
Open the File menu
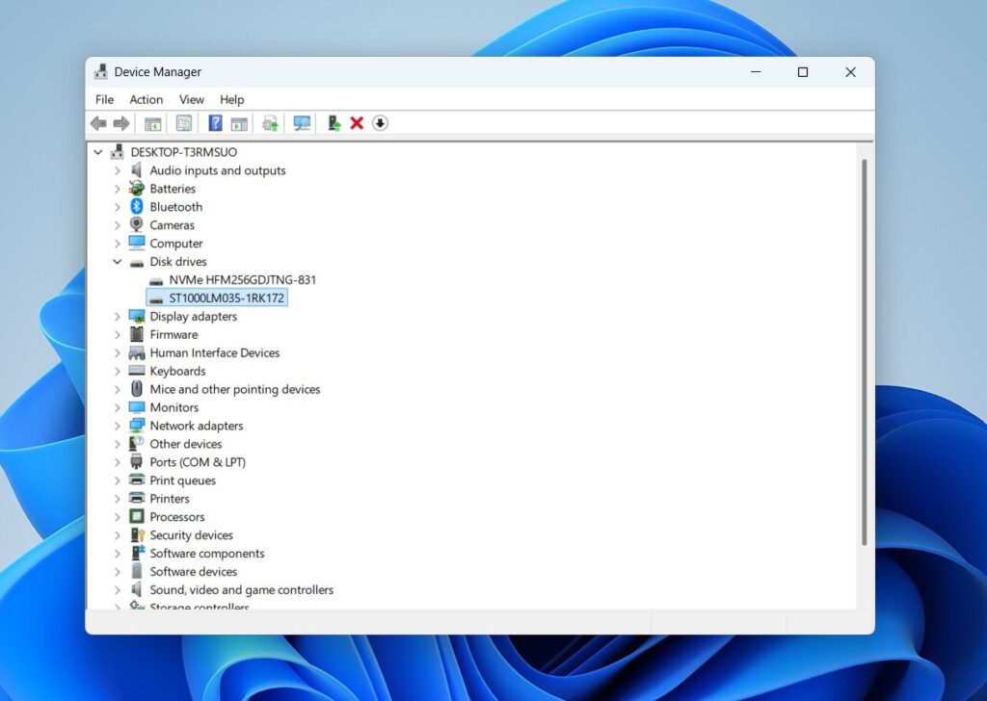pyautogui.click(x=103, y=99)
